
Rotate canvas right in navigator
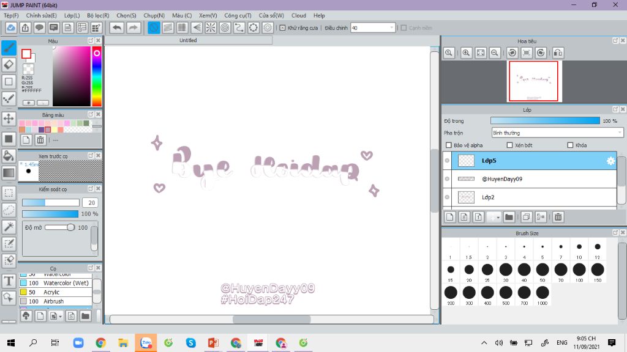point(541,53)
